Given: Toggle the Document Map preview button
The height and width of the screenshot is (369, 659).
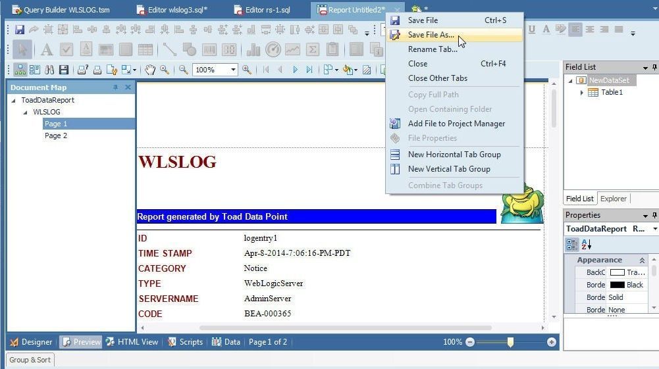Looking at the screenshot, I should coord(20,70).
